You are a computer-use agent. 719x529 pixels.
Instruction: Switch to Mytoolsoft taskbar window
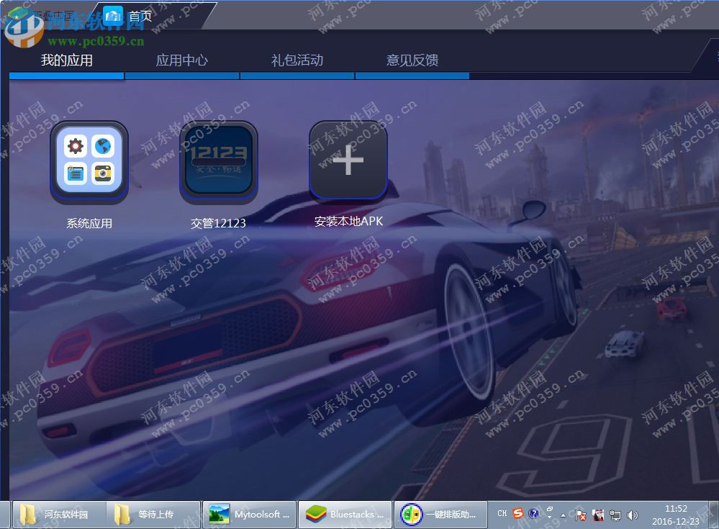click(250, 515)
